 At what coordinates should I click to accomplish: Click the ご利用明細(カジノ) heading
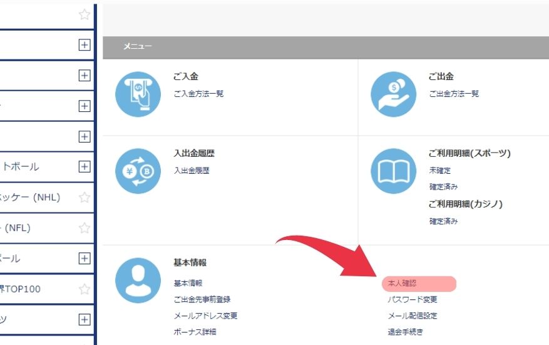[x=466, y=204]
